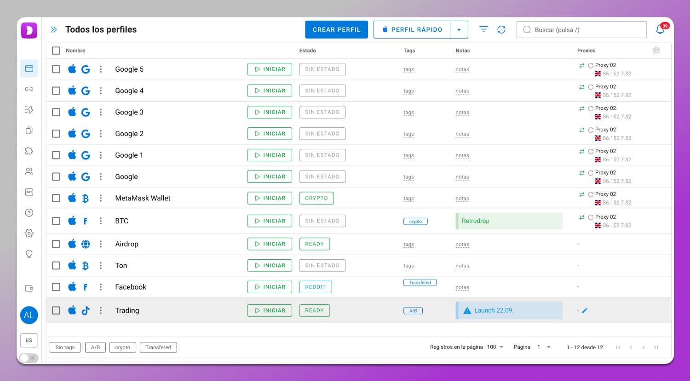Expand the Perfil Rápido dropdown arrow

pos(459,30)
